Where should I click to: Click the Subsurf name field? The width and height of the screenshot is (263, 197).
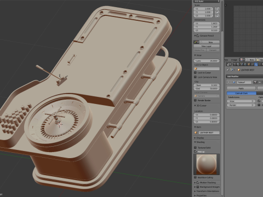pyautogui.click(x=244, y=83)
